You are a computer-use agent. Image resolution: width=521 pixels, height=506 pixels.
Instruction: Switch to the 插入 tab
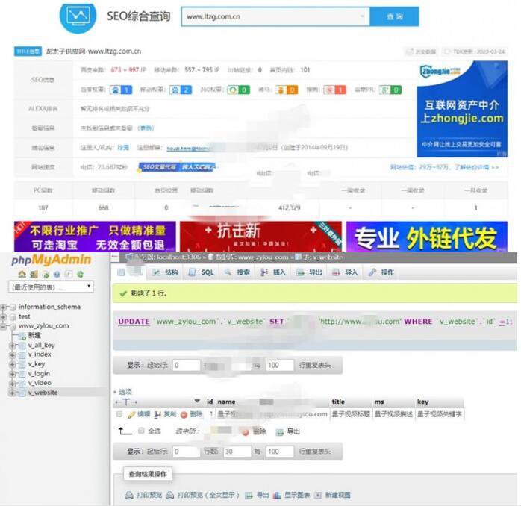[x=273, y=272]
